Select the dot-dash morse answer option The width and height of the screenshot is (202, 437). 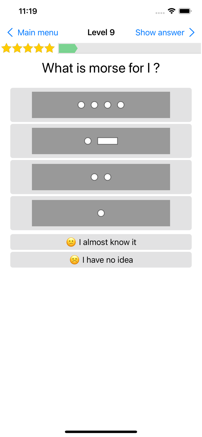[x=101, y=141]
